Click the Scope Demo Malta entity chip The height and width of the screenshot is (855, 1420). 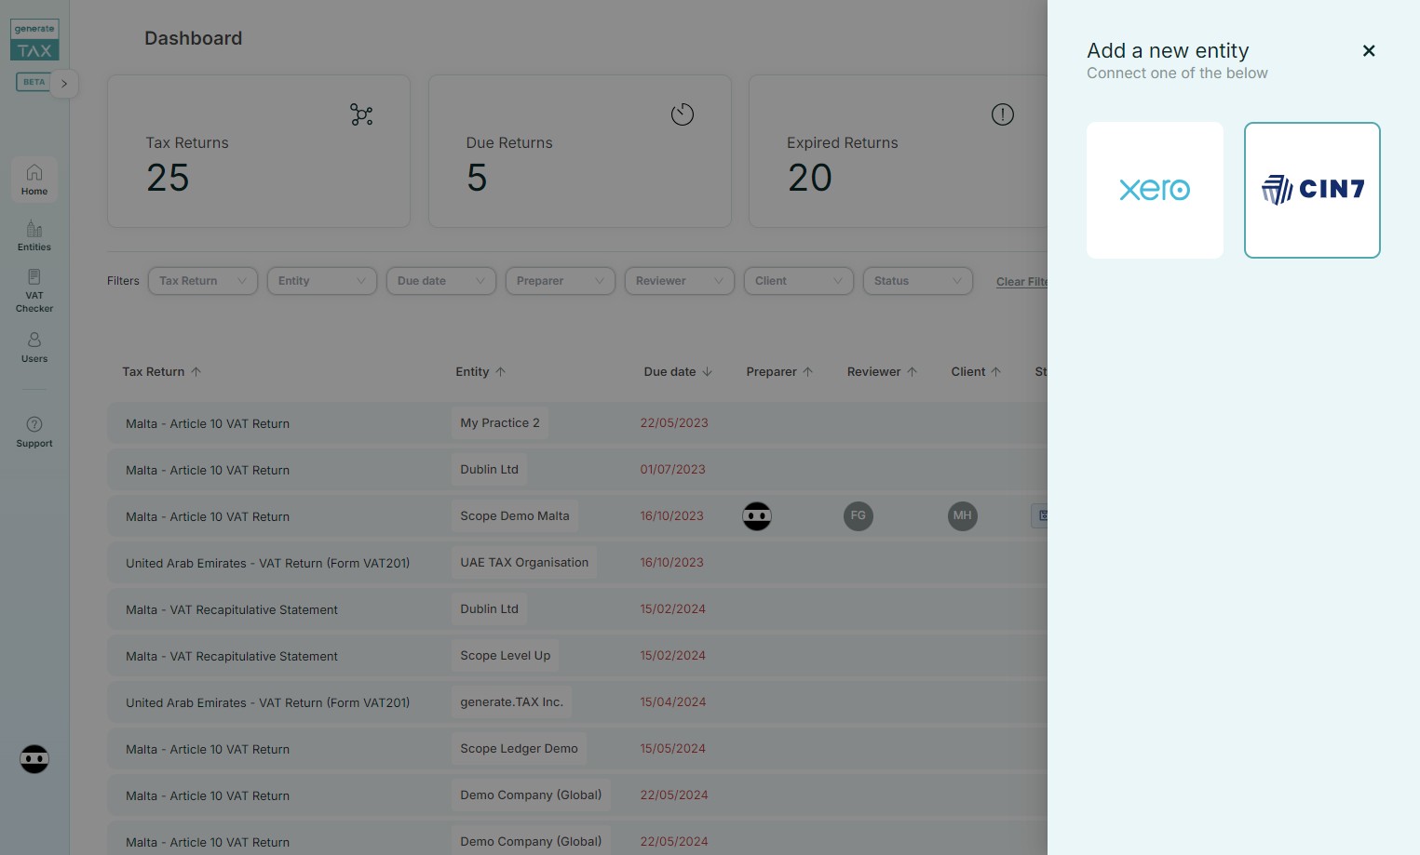click(515, 515)
